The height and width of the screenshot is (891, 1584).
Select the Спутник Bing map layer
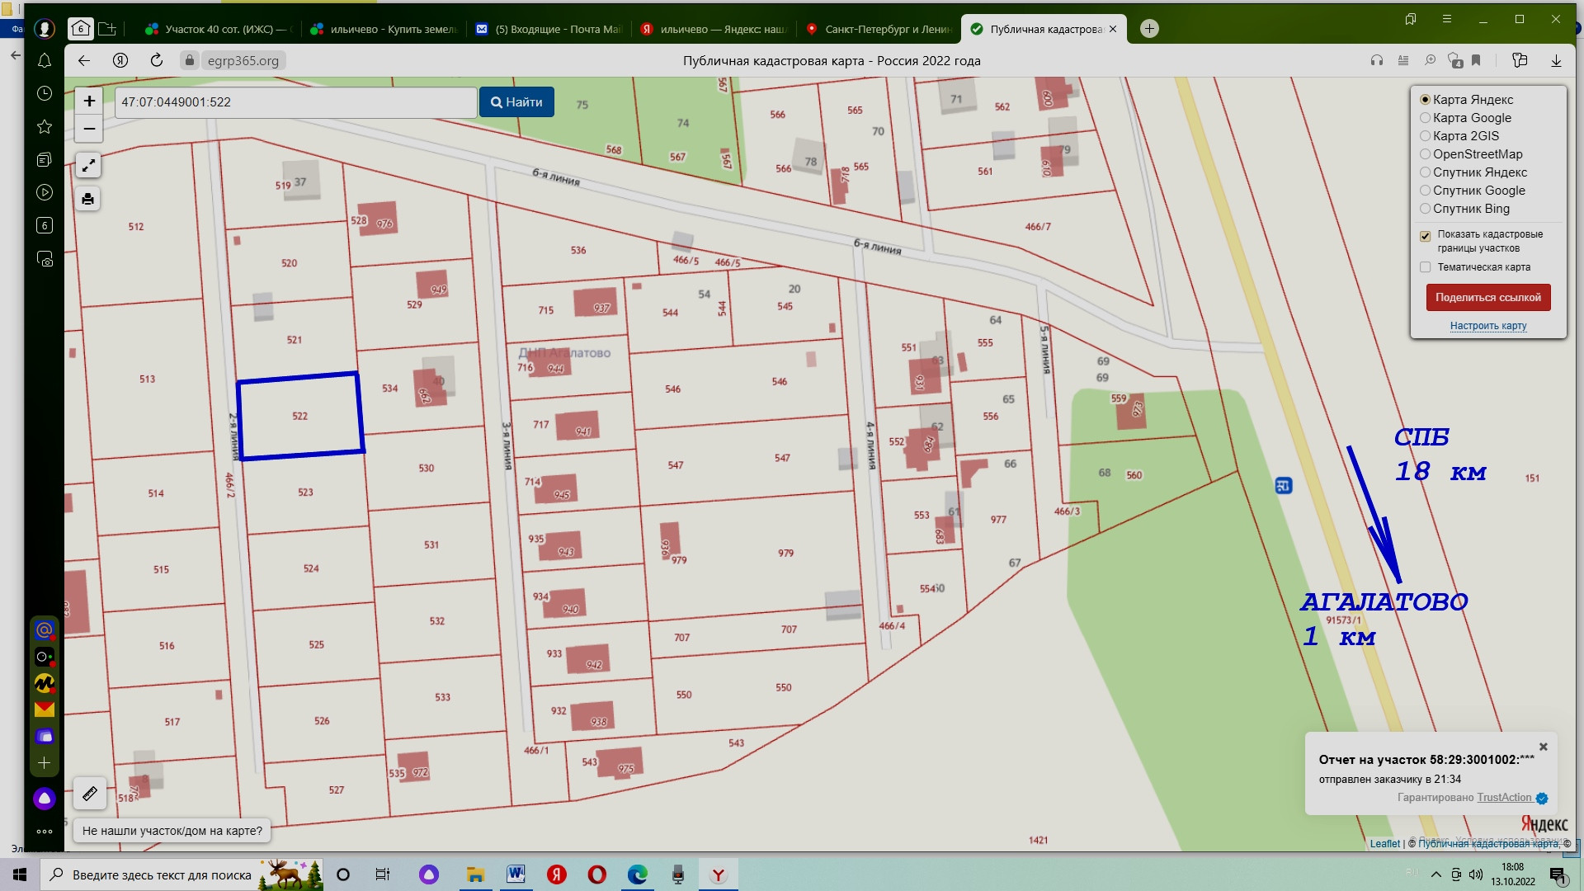[1425, 209]
